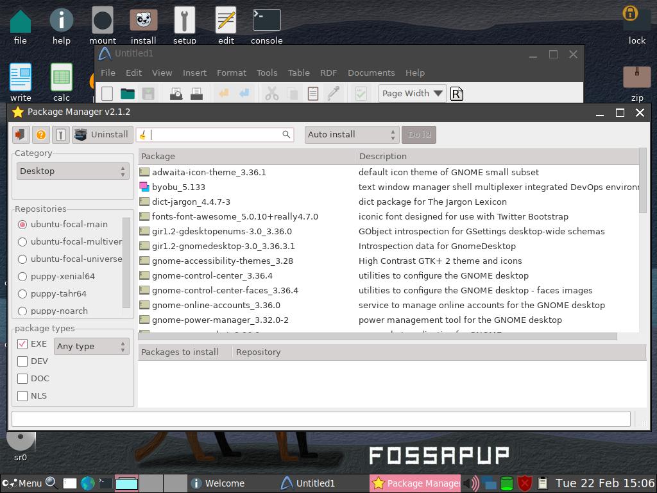This screenshot has width=657, height=493.
Task: Open the File menu in Untitled1 window
Action: (108, 73)
